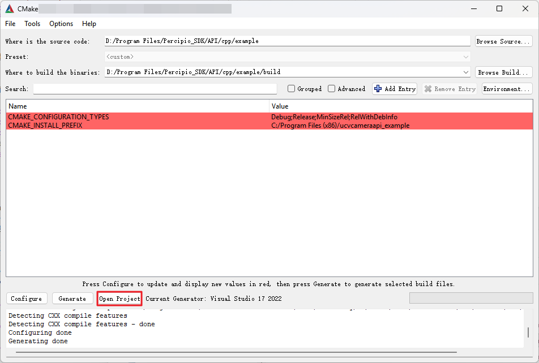Open the build binaries path dropdown
Viewport: 539px width, 363px height.
[466, 72]
